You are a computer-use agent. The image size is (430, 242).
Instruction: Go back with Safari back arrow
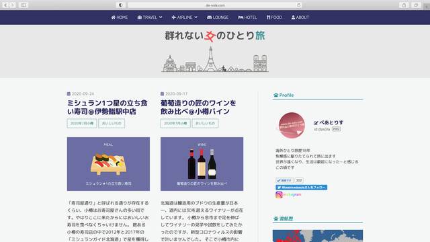click(5, 5)
